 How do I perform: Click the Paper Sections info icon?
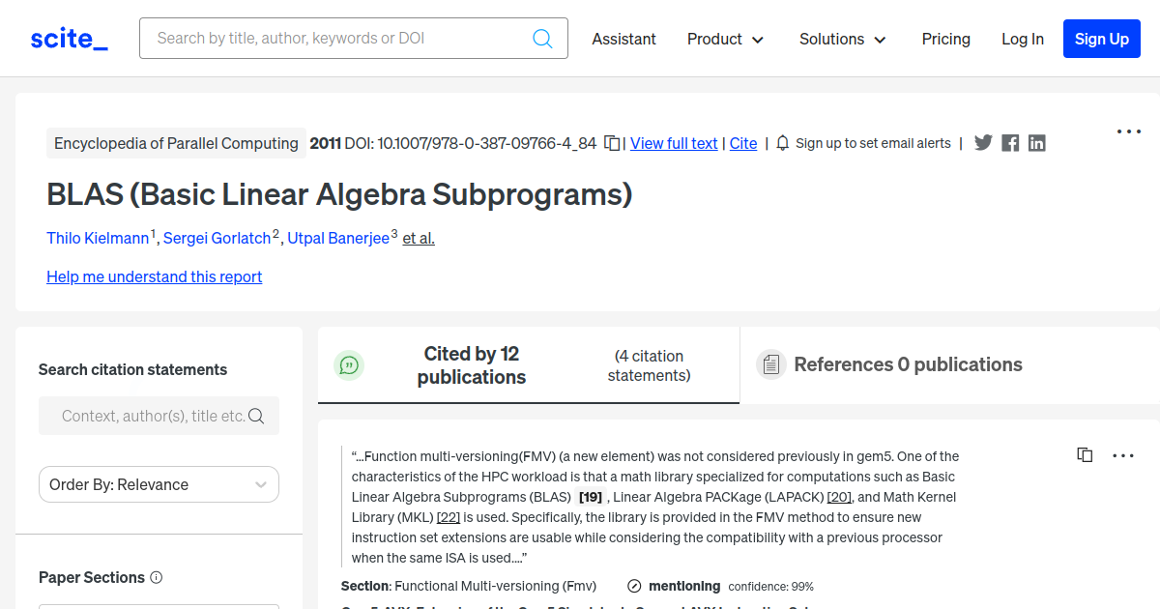click(157, 577)
